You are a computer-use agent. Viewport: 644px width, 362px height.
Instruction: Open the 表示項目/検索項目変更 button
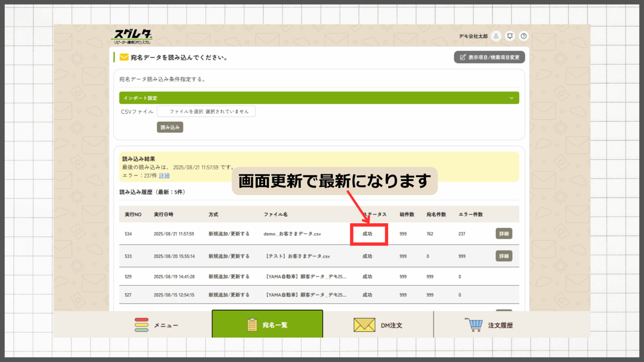click(489, 57)
